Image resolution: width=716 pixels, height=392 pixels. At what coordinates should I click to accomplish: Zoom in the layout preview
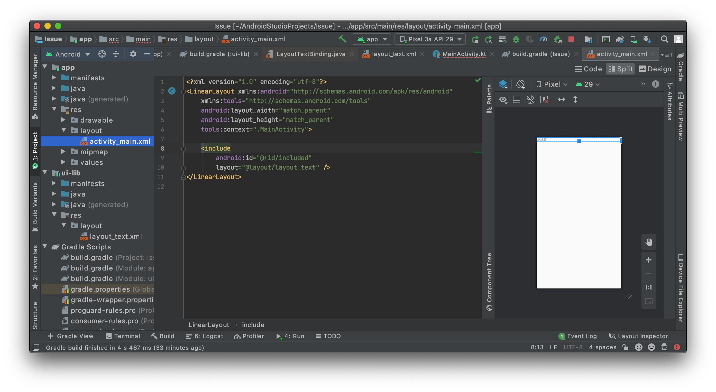[649, 260]
